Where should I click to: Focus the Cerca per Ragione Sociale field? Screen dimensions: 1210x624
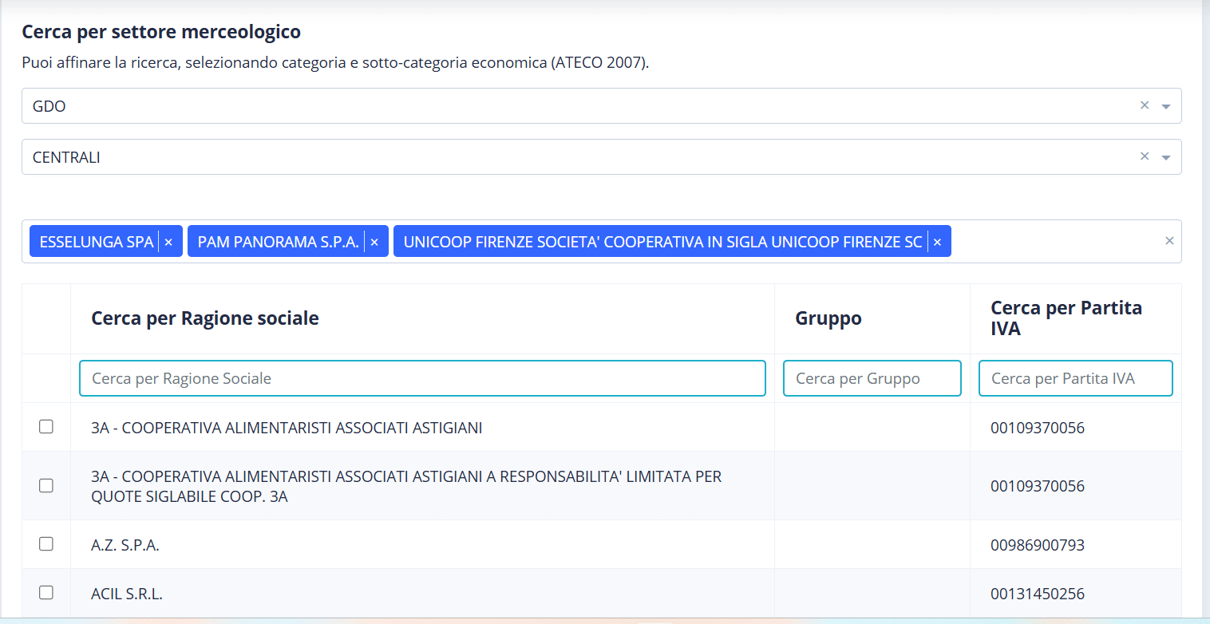tap(422, 378)
